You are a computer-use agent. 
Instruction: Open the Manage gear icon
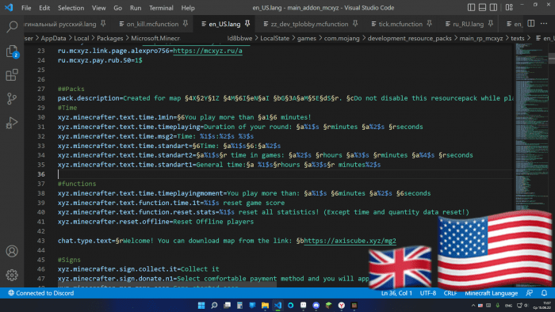12,275
